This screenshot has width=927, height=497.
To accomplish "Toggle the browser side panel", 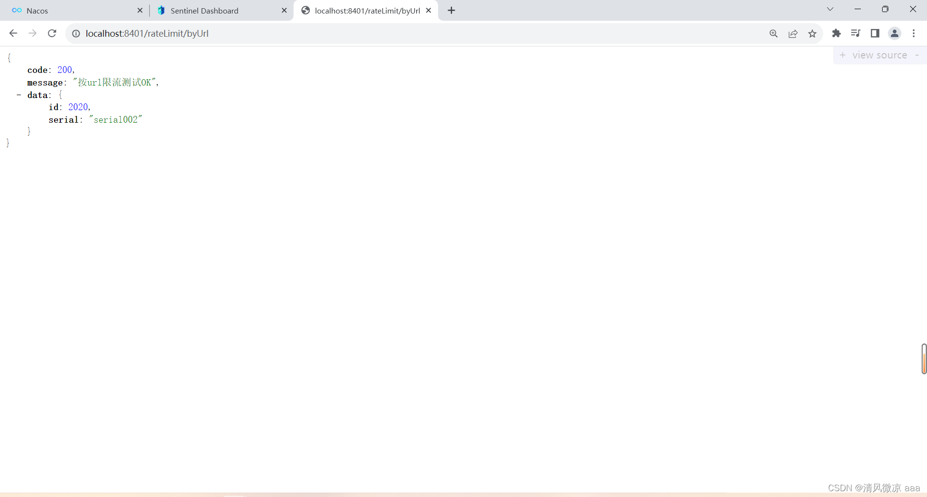I will click(875, 33).
